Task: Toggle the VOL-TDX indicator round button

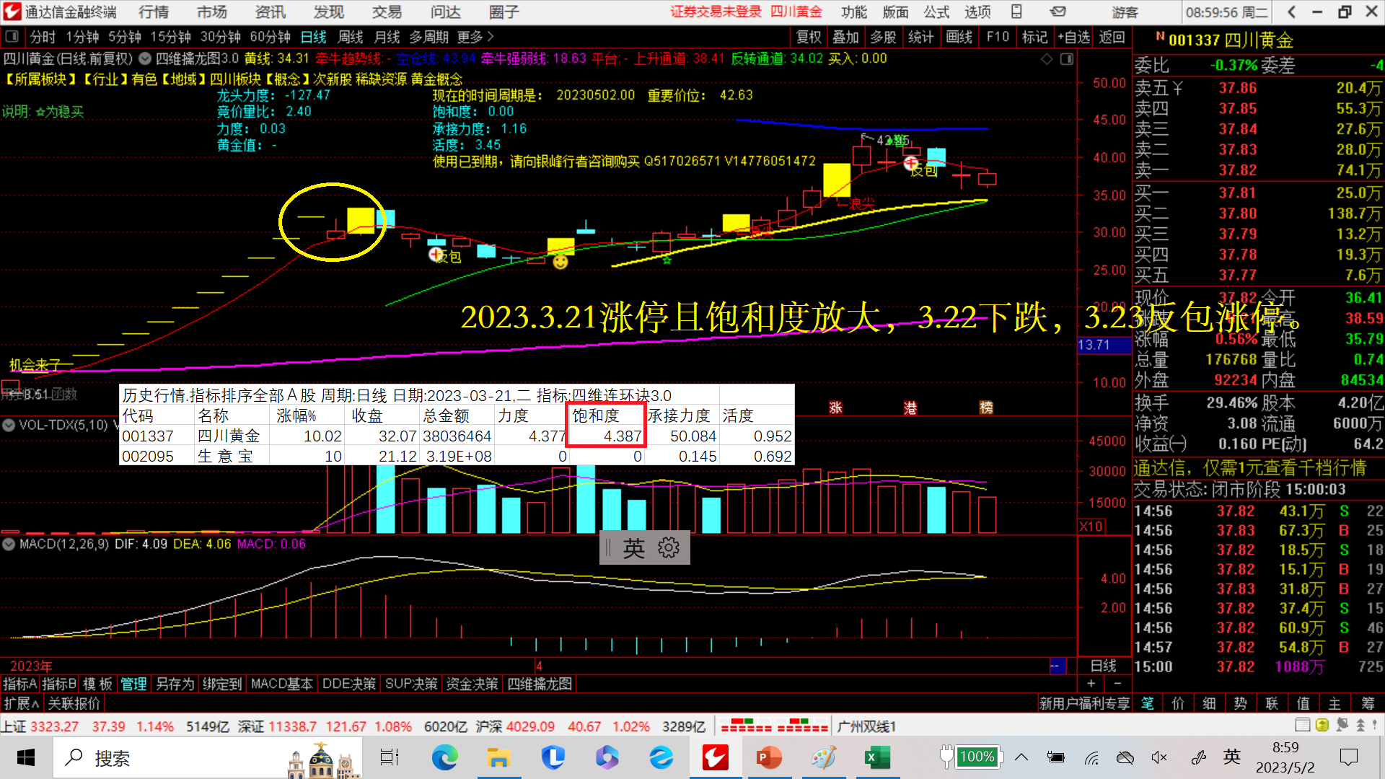Action: [9, 425]
